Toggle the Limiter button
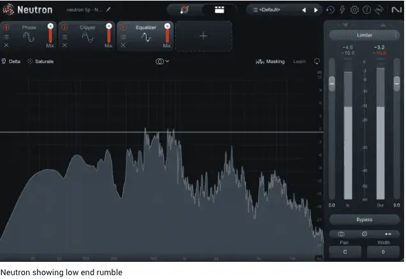The height and width of the screenshot is (279, 406). [364, 35]
